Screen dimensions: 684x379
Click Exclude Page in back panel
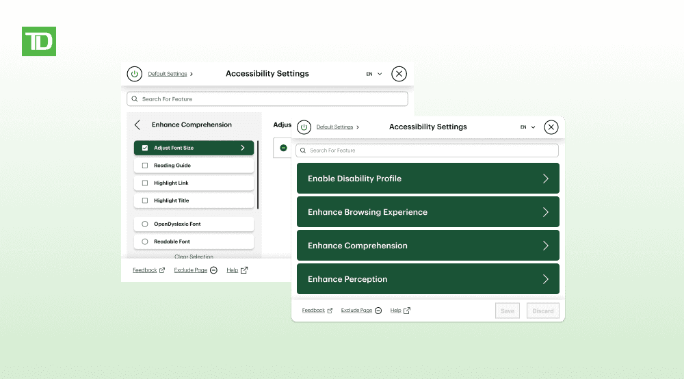(191, 270)
